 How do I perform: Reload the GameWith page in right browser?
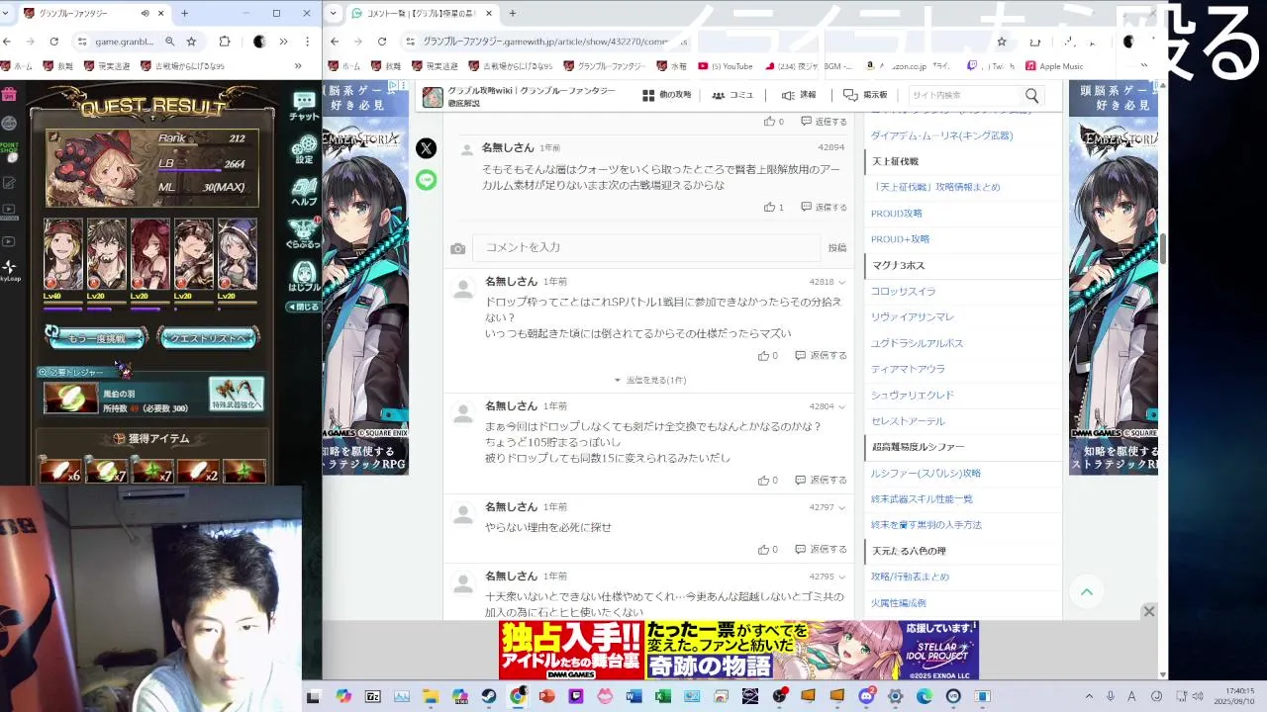coord(382,42)
